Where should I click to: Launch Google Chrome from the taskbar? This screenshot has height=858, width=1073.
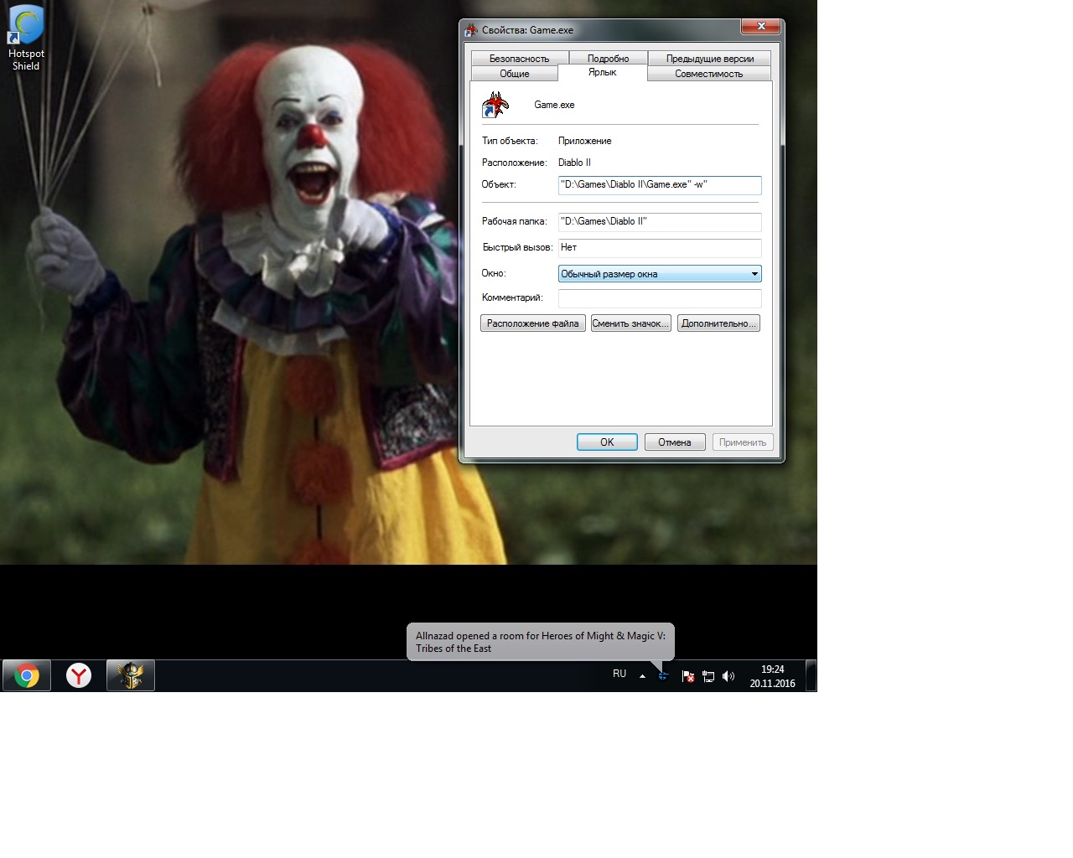pyautogui.click(x=27, y=675)
